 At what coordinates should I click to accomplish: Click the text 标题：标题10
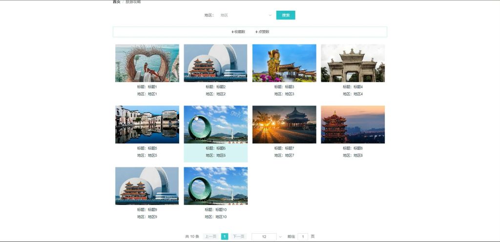(215, 209)
